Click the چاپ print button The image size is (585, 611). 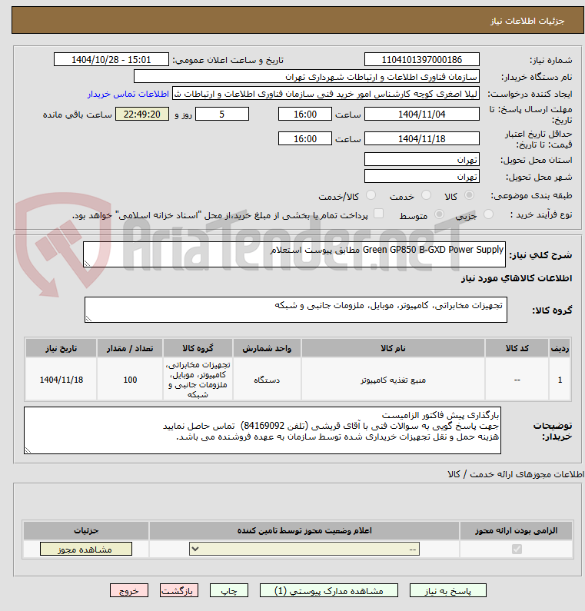[x=229, y=591]
